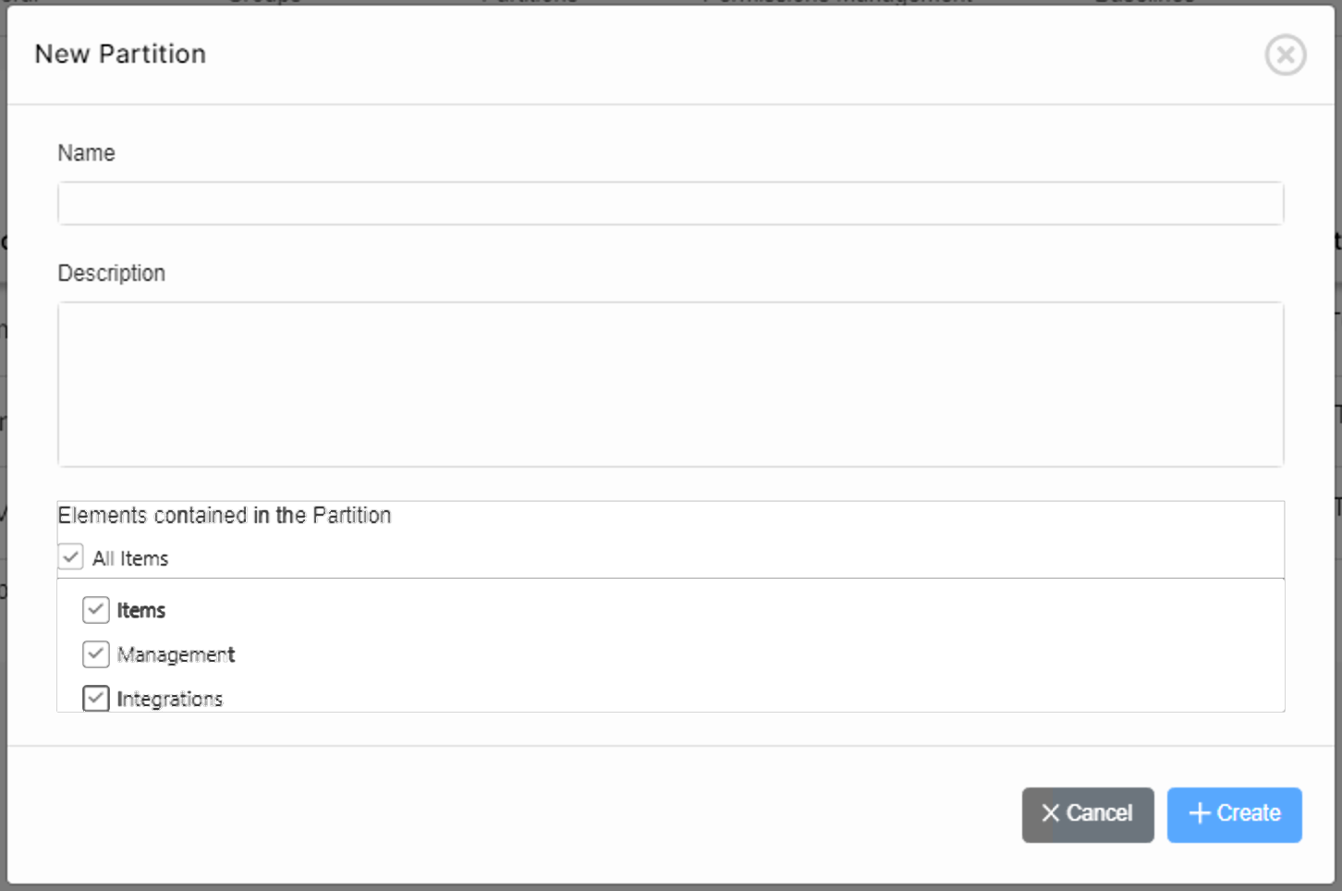Click the plus icon on Create button
The image size is (1342, 891).
[1199, 813]
